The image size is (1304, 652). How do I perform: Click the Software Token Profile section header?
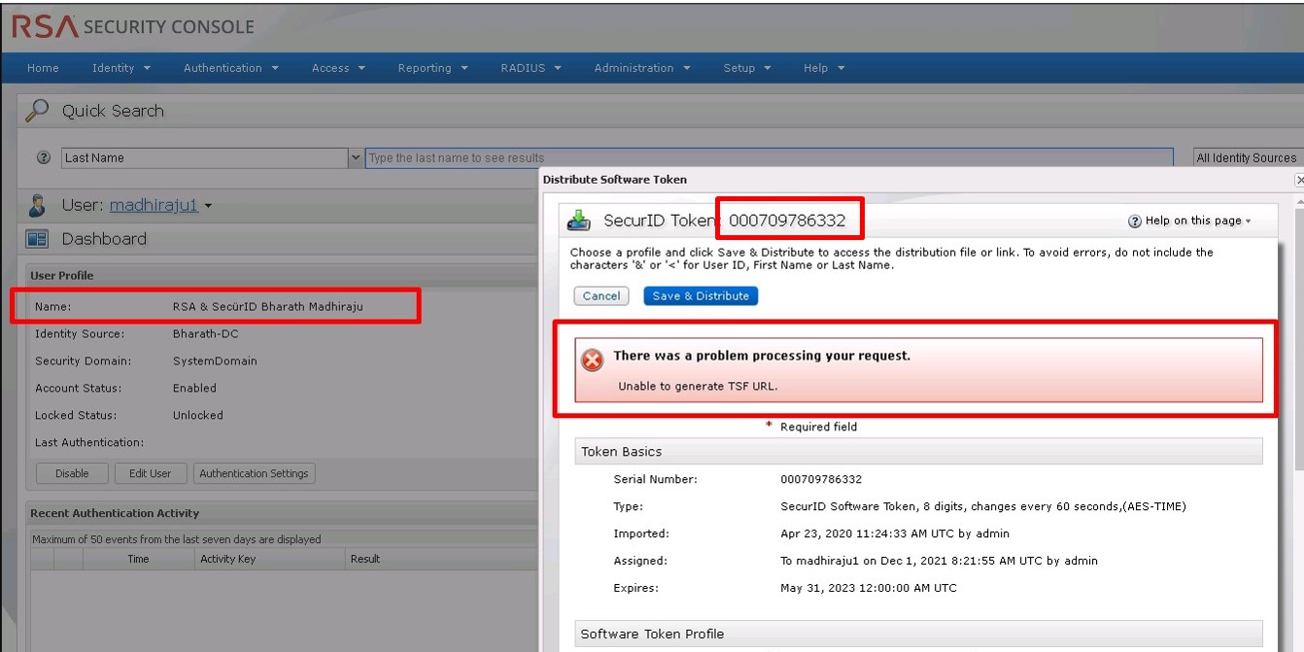pyautogui.click(x=918, y=634)
